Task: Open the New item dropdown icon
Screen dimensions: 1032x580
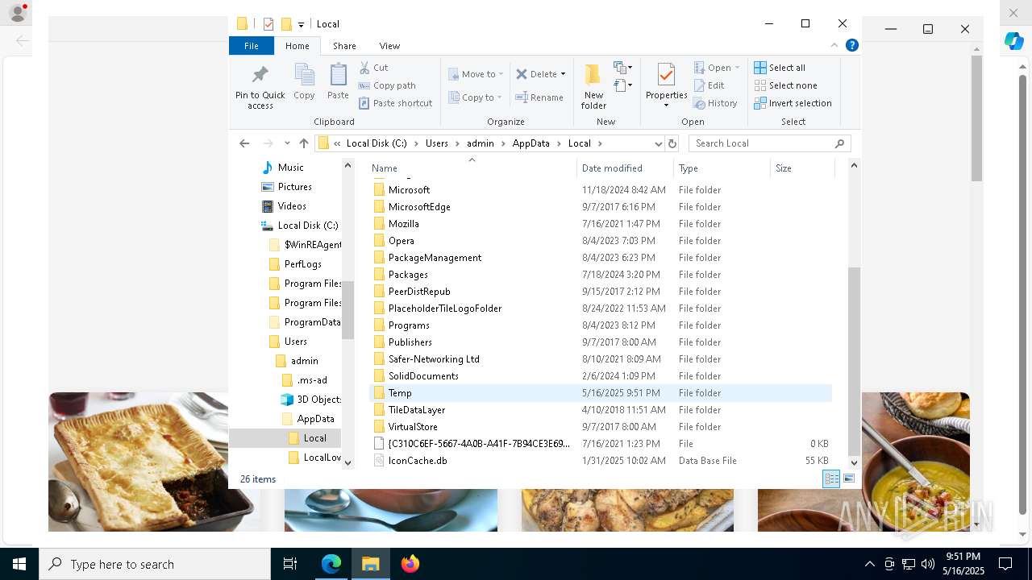Action: [622, 68]
